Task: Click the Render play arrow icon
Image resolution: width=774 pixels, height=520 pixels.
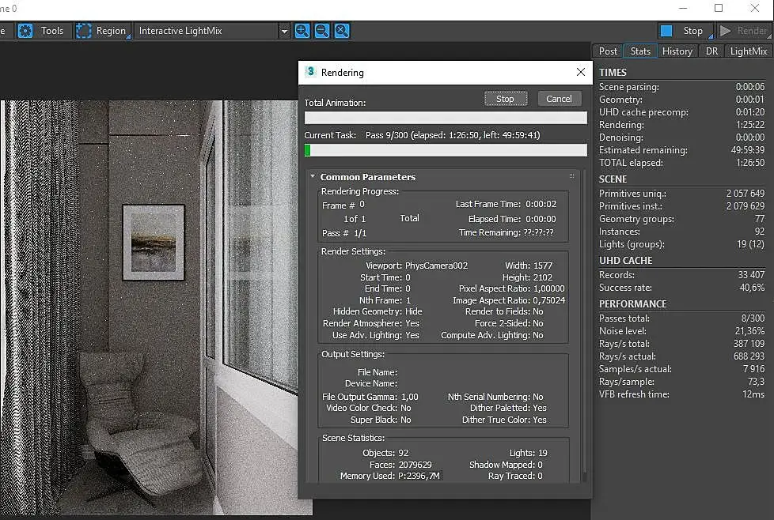Action: (x=725, y=31)
